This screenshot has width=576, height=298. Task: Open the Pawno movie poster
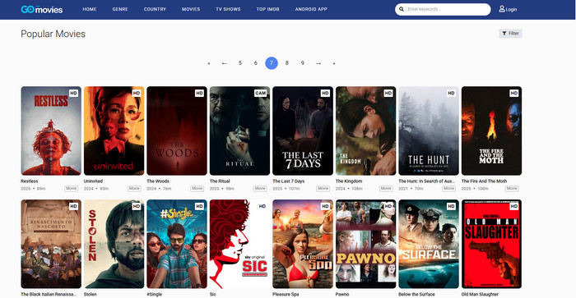pyautogui.click(x=366, y=244)
